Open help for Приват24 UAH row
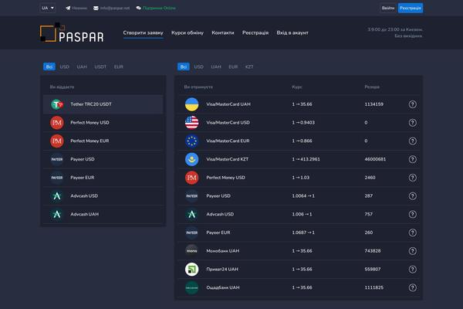This screenshot has width=463, height=309. 413,270
